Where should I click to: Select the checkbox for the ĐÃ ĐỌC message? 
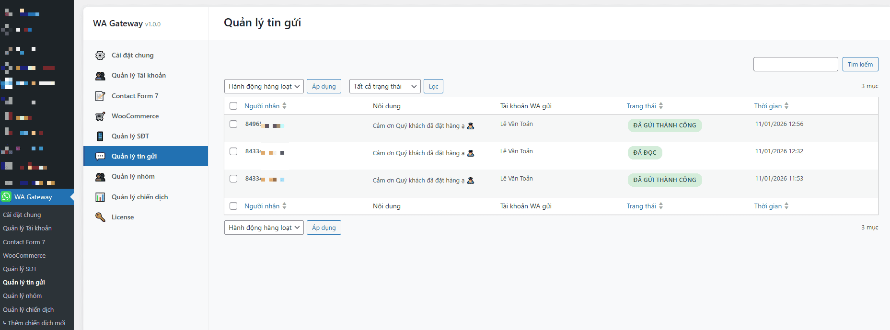pos(233,151)
